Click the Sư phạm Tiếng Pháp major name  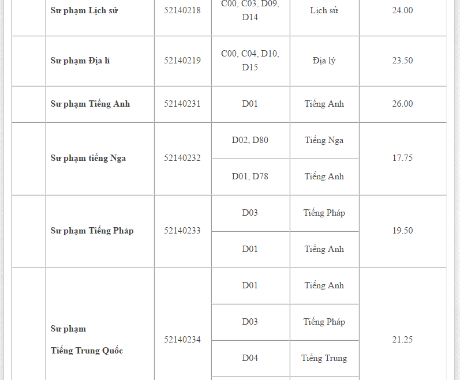[92, 231]
